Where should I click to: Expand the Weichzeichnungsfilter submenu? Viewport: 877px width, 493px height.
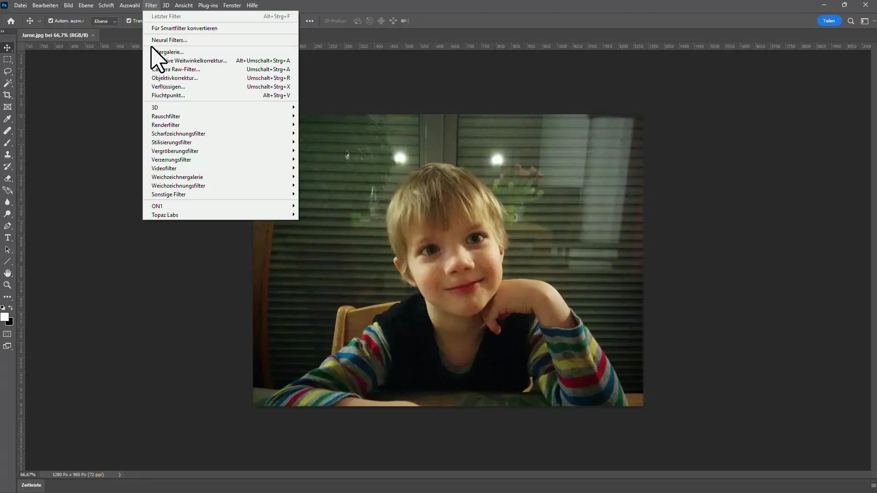click(221, 185)
